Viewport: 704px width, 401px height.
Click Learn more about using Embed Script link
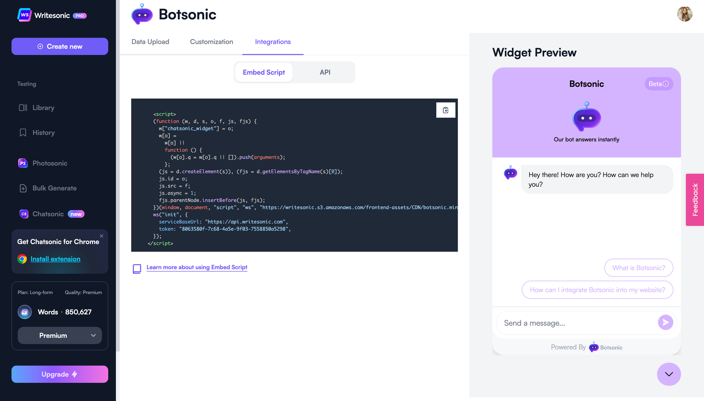click(x=197, y=267)
